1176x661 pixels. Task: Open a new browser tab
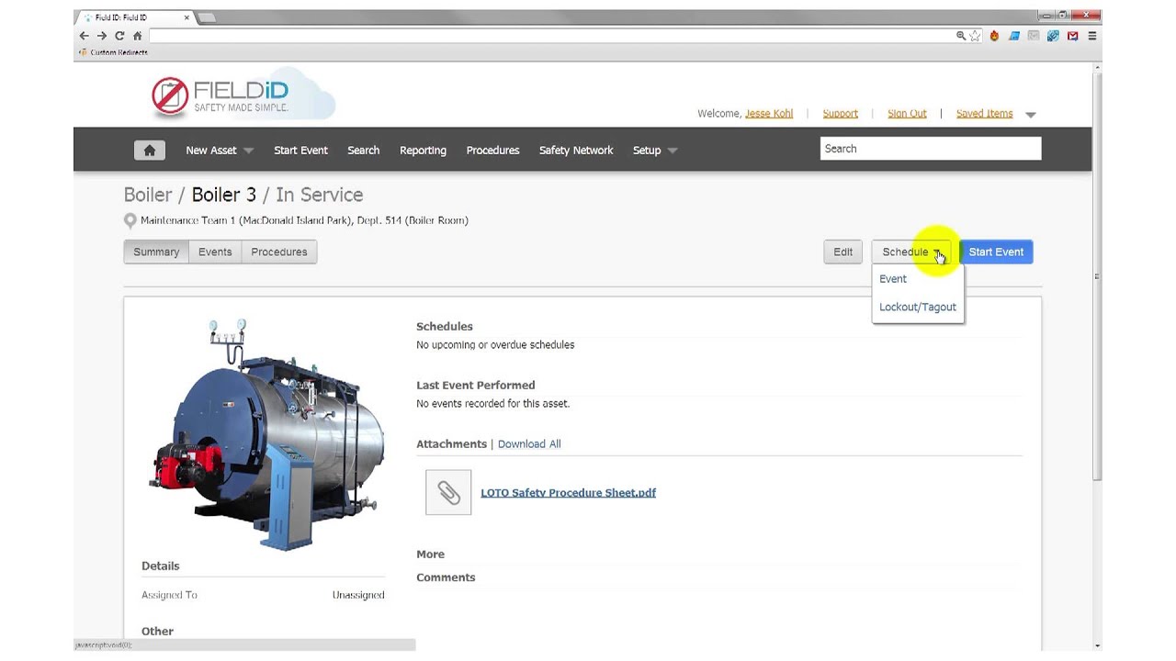[x=207, y=17]
